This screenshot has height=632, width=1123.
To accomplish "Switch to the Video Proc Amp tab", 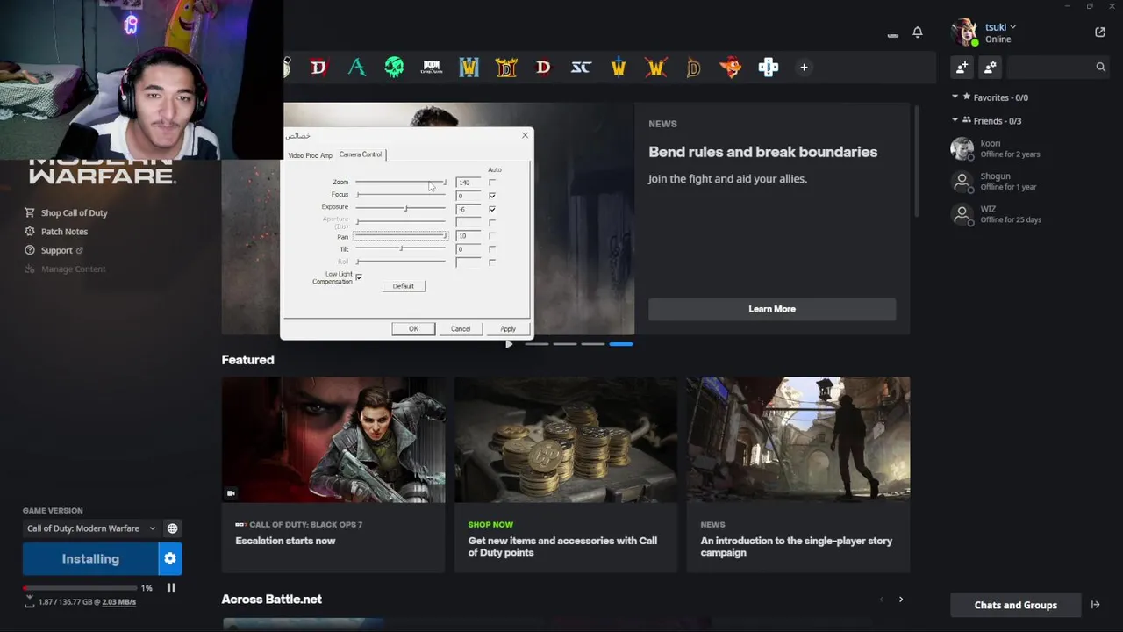I will pos(311,155).
